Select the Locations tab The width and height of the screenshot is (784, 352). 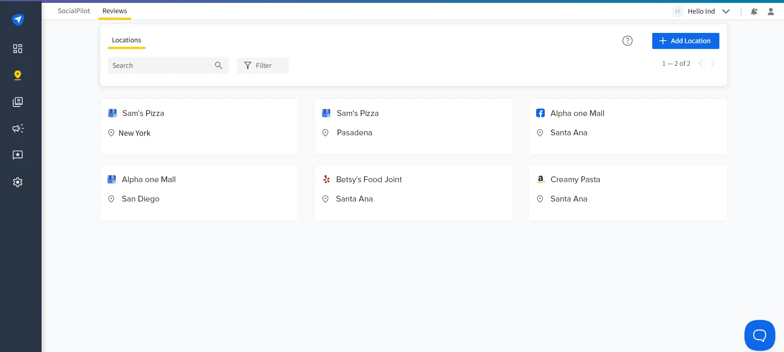click(126, 40)
